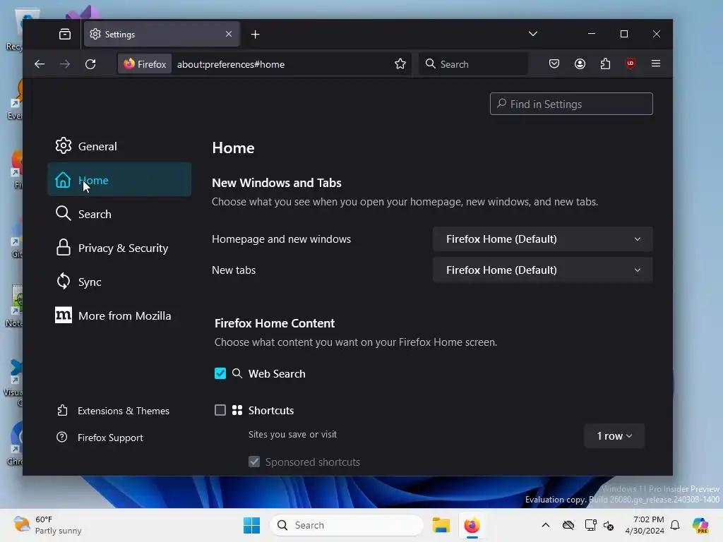Click the taskbar Search box
723x542 pixels.
pos(346,525)
